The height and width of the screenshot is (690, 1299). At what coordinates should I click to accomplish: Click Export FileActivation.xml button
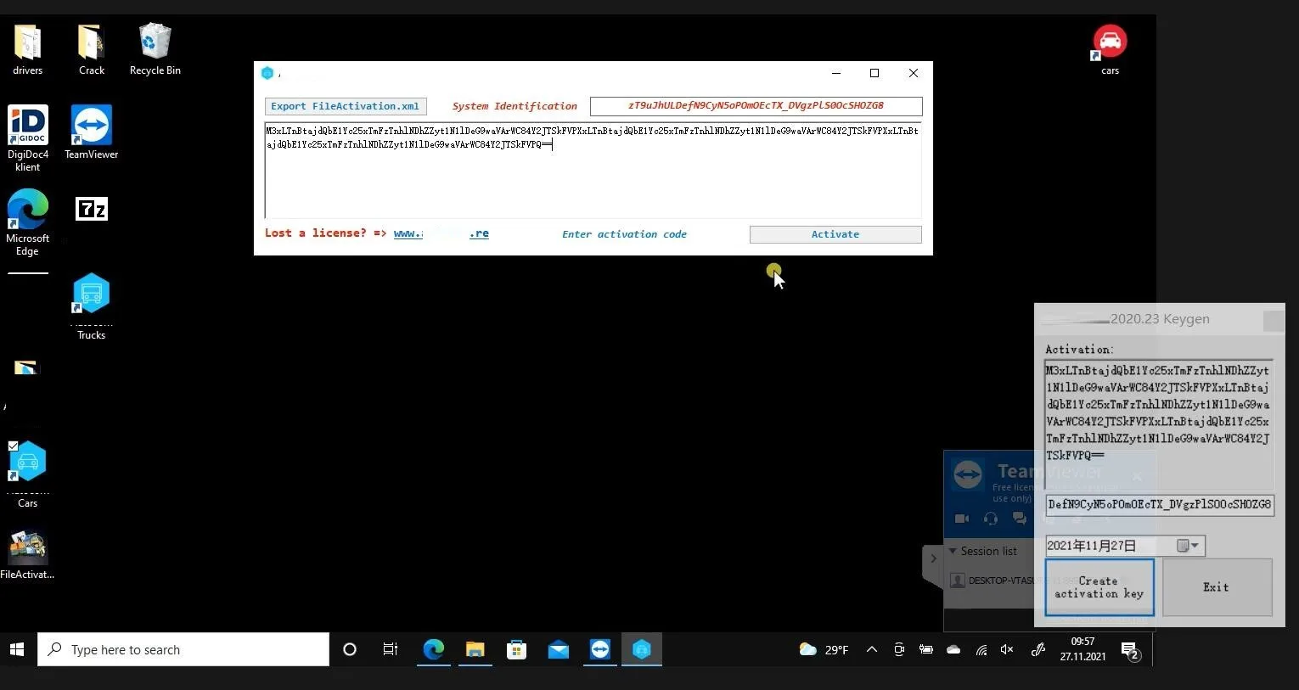pyautogui.click(x=345, y=106)
